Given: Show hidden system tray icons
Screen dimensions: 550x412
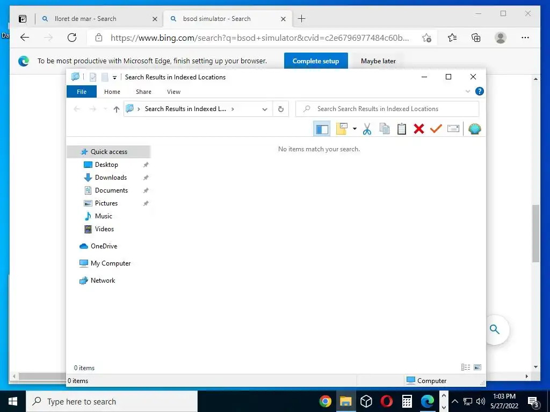Looking at the screenshot, I should [x=454, y=401].
